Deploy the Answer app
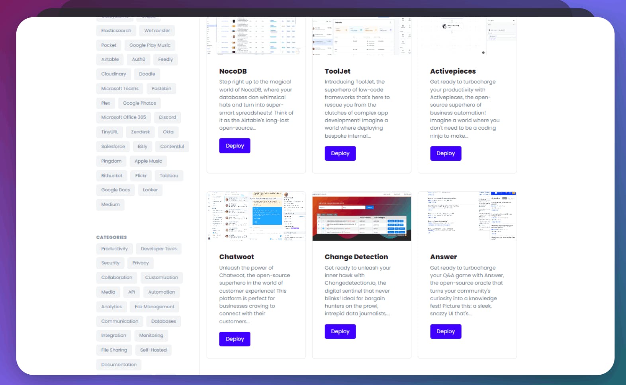626x385 pixels. pos(446,331)
